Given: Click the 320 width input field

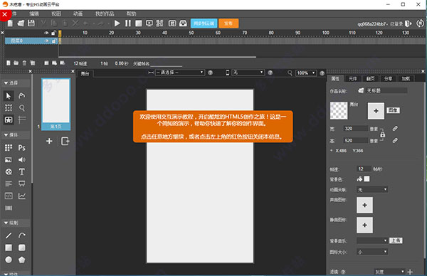Looking at the screenshot, I should point(356,129).
